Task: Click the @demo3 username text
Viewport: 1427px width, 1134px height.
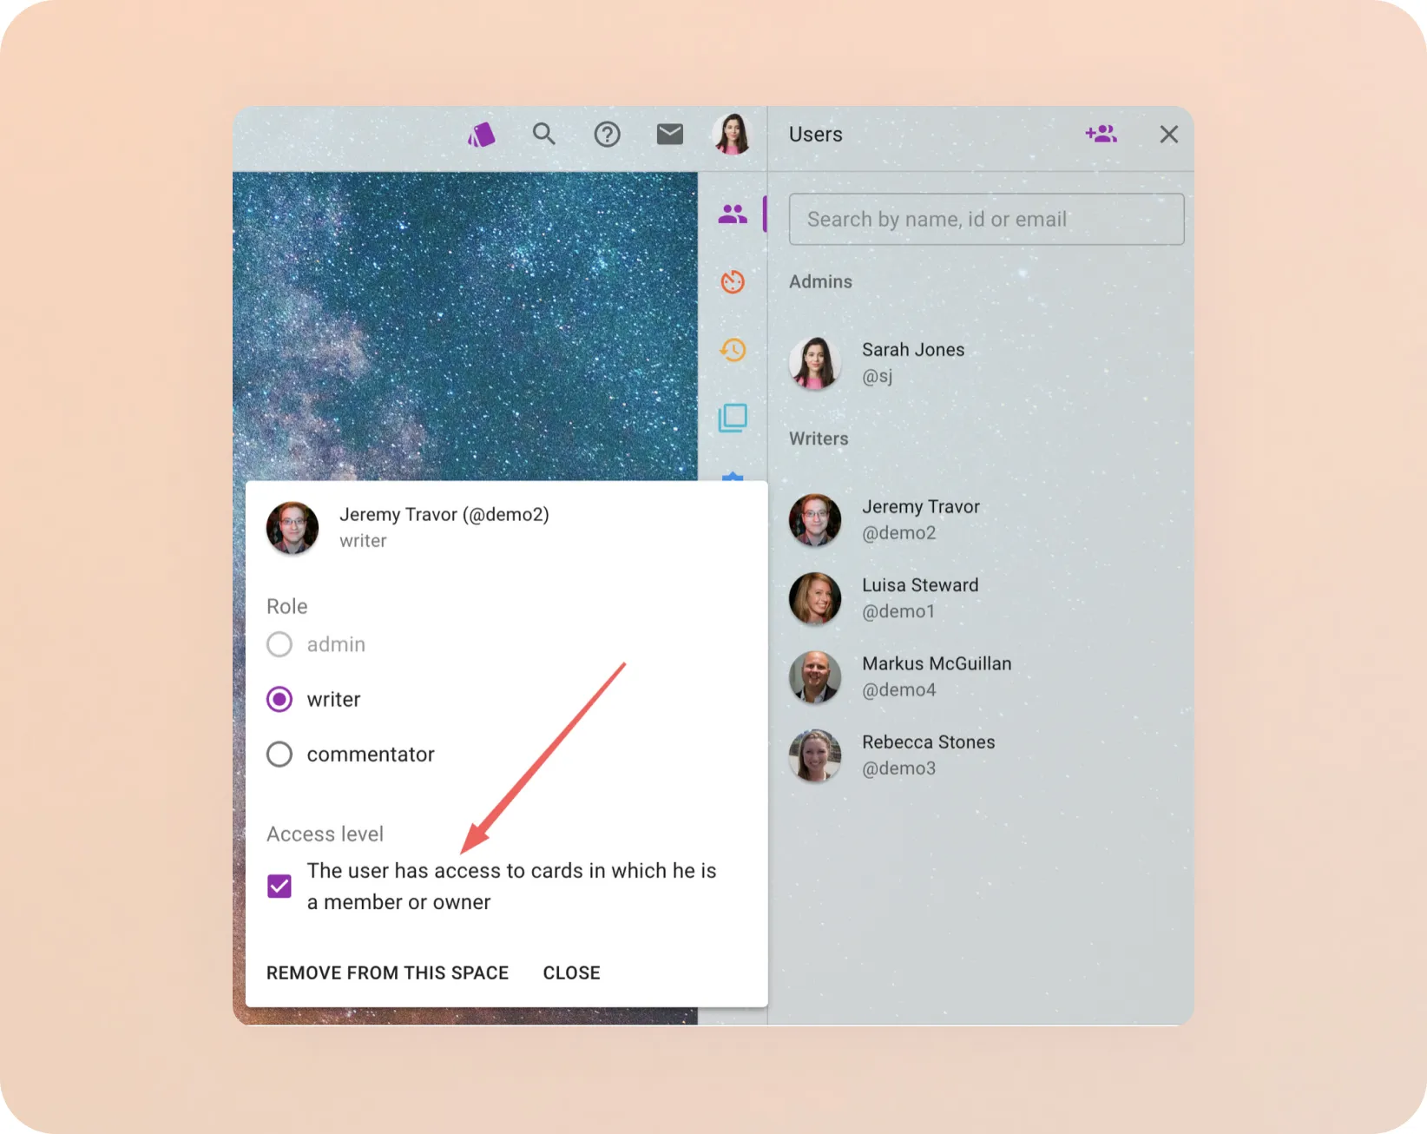Action: (899, 768)
